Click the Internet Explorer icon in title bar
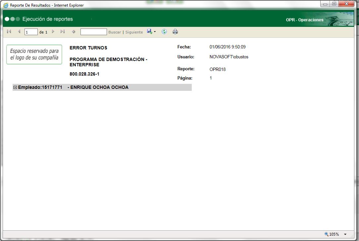 6,5
